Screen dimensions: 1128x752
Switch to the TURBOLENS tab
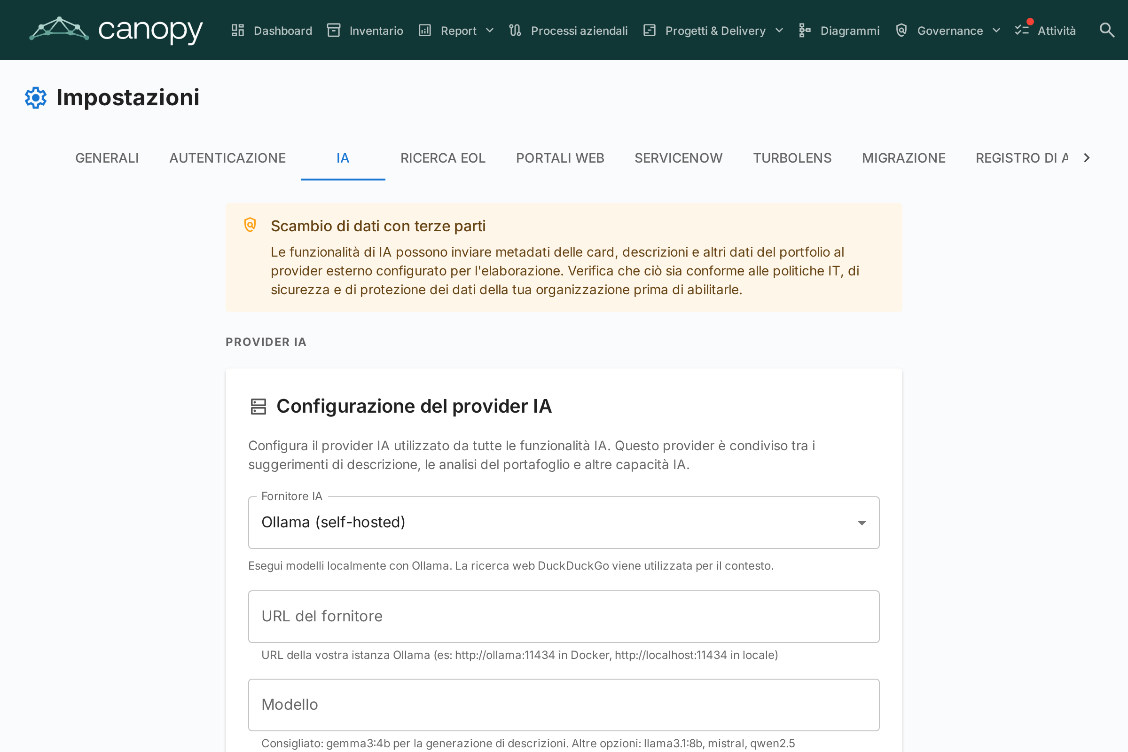[792, 158]
